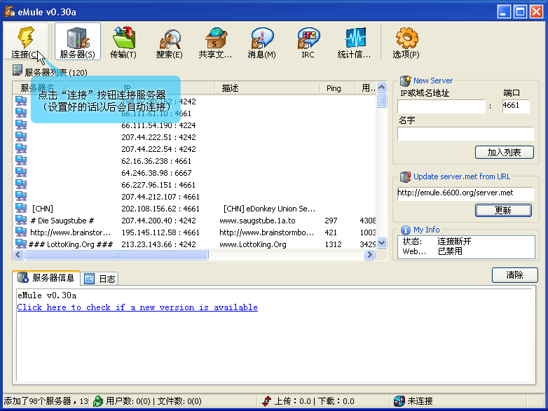Sort by the Ping column header
The width and height of the screenshot is (548, 411).
(x=337, y=88)
